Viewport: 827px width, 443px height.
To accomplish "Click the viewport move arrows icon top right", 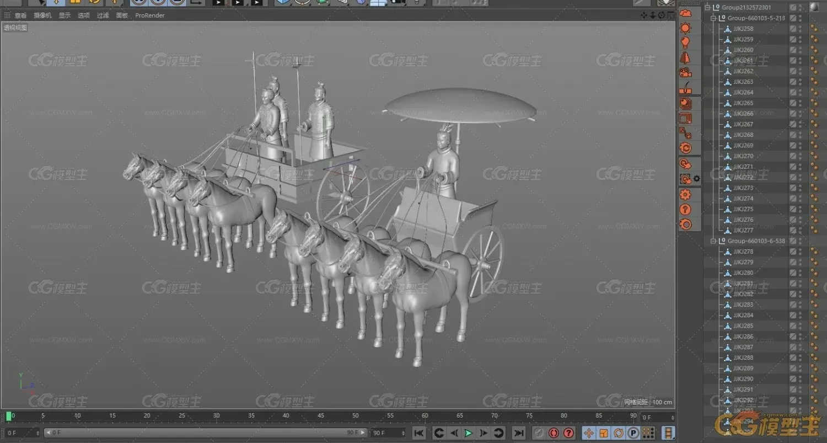I will 644,15.
